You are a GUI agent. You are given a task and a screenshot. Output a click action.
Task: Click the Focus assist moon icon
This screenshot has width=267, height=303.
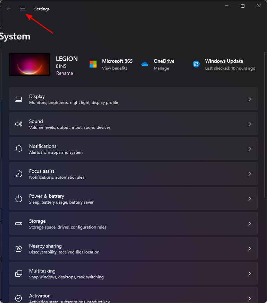click(19, 174)
